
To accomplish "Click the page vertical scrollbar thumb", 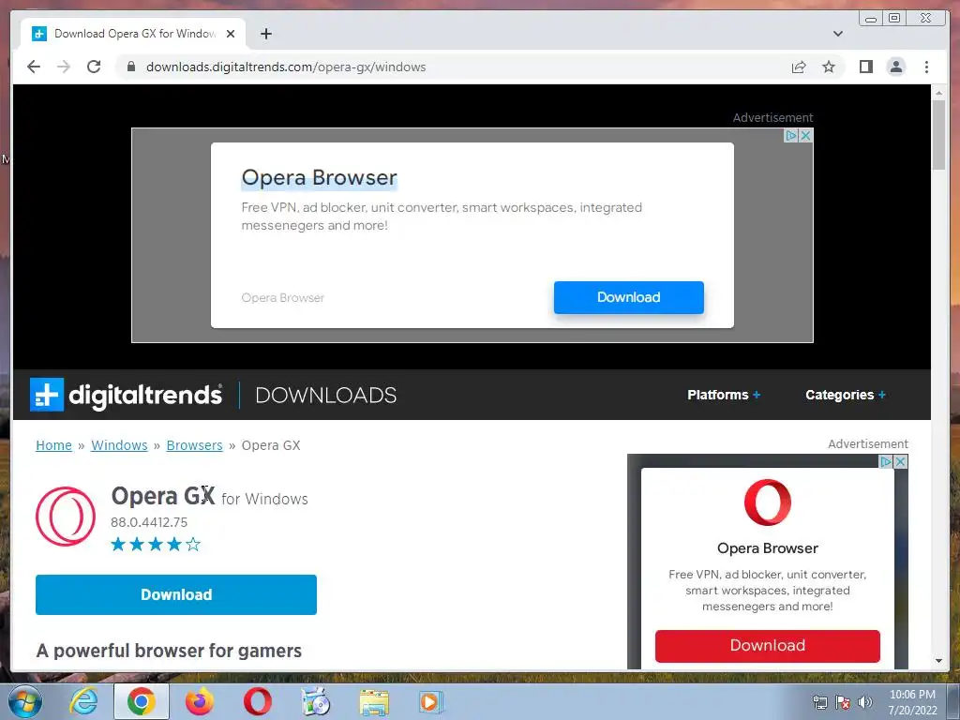I will click(938, 135).
